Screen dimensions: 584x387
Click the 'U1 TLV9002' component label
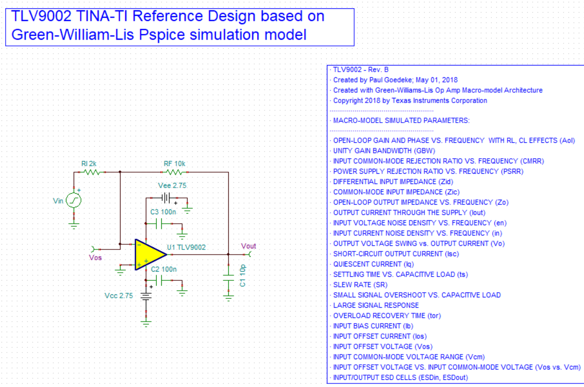pos(186,247)
